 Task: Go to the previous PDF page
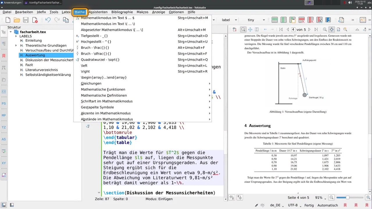[288, 30]
